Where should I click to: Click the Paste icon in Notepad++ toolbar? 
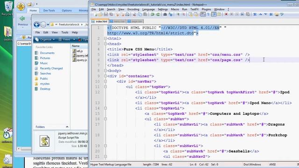coord(145,14)
